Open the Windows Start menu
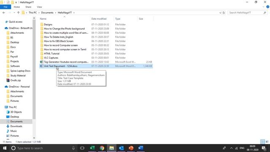Viewport: 270px width, 152px height. [5, 148]
